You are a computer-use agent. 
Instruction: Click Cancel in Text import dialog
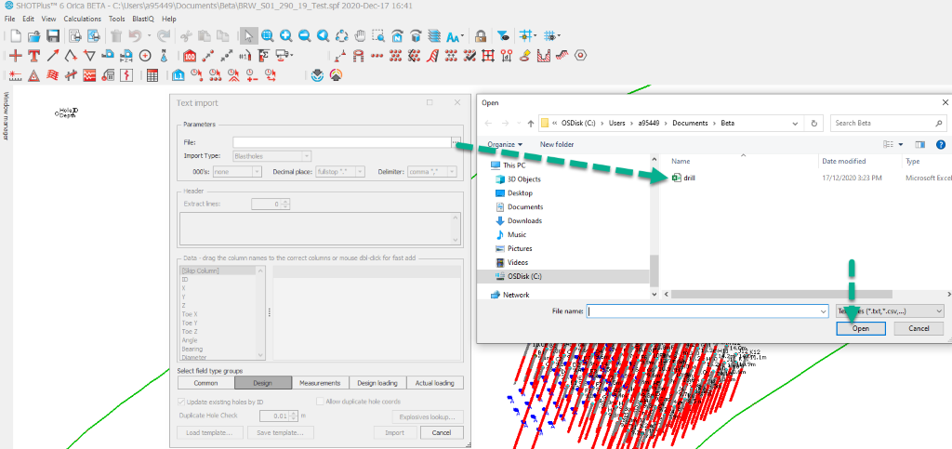tap(441, 432)
